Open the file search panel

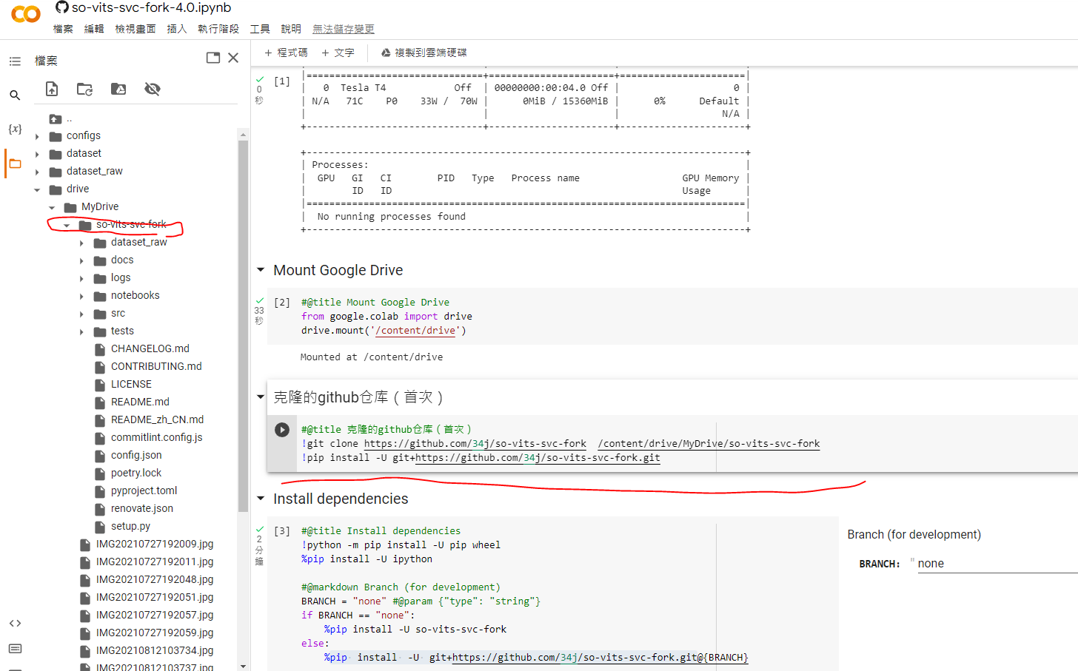[14, 95]
